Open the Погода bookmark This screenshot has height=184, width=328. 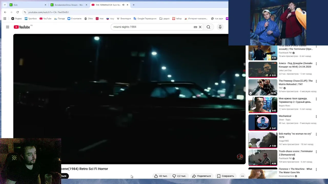point(59,18)
